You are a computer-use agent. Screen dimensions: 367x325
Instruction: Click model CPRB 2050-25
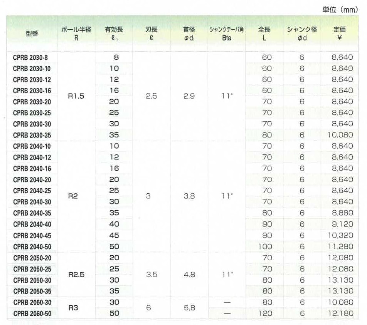[32, 269]
